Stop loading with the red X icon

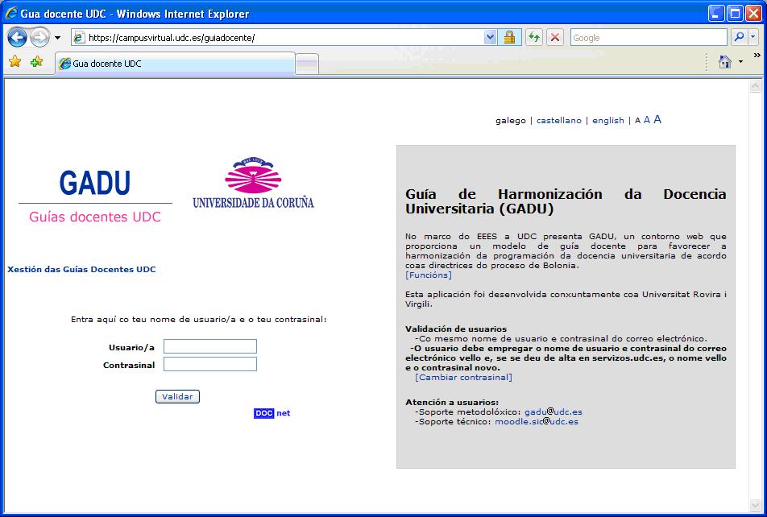(x=554, y=38)
